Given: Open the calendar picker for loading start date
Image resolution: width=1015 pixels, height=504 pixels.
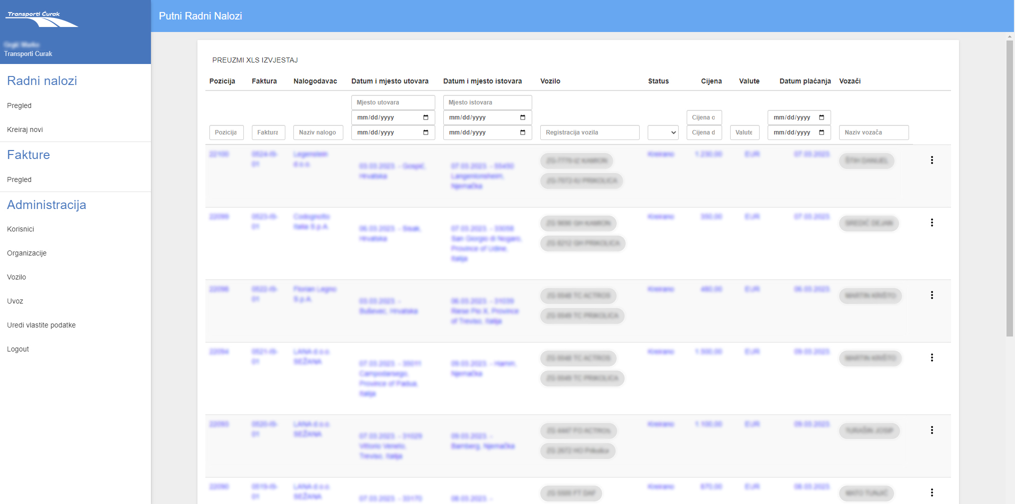Looking at the screenshot, I should click(x=426, y=117).
